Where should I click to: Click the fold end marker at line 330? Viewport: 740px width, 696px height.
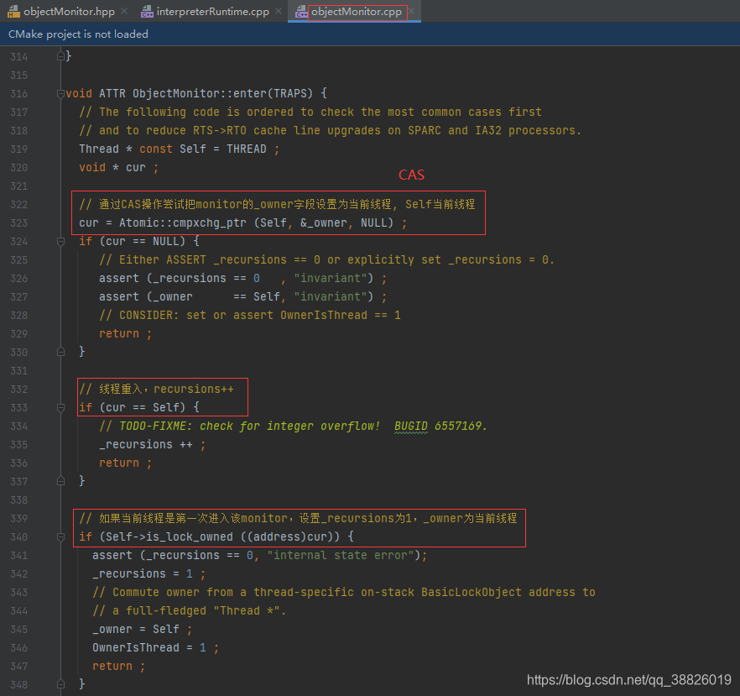60,352
